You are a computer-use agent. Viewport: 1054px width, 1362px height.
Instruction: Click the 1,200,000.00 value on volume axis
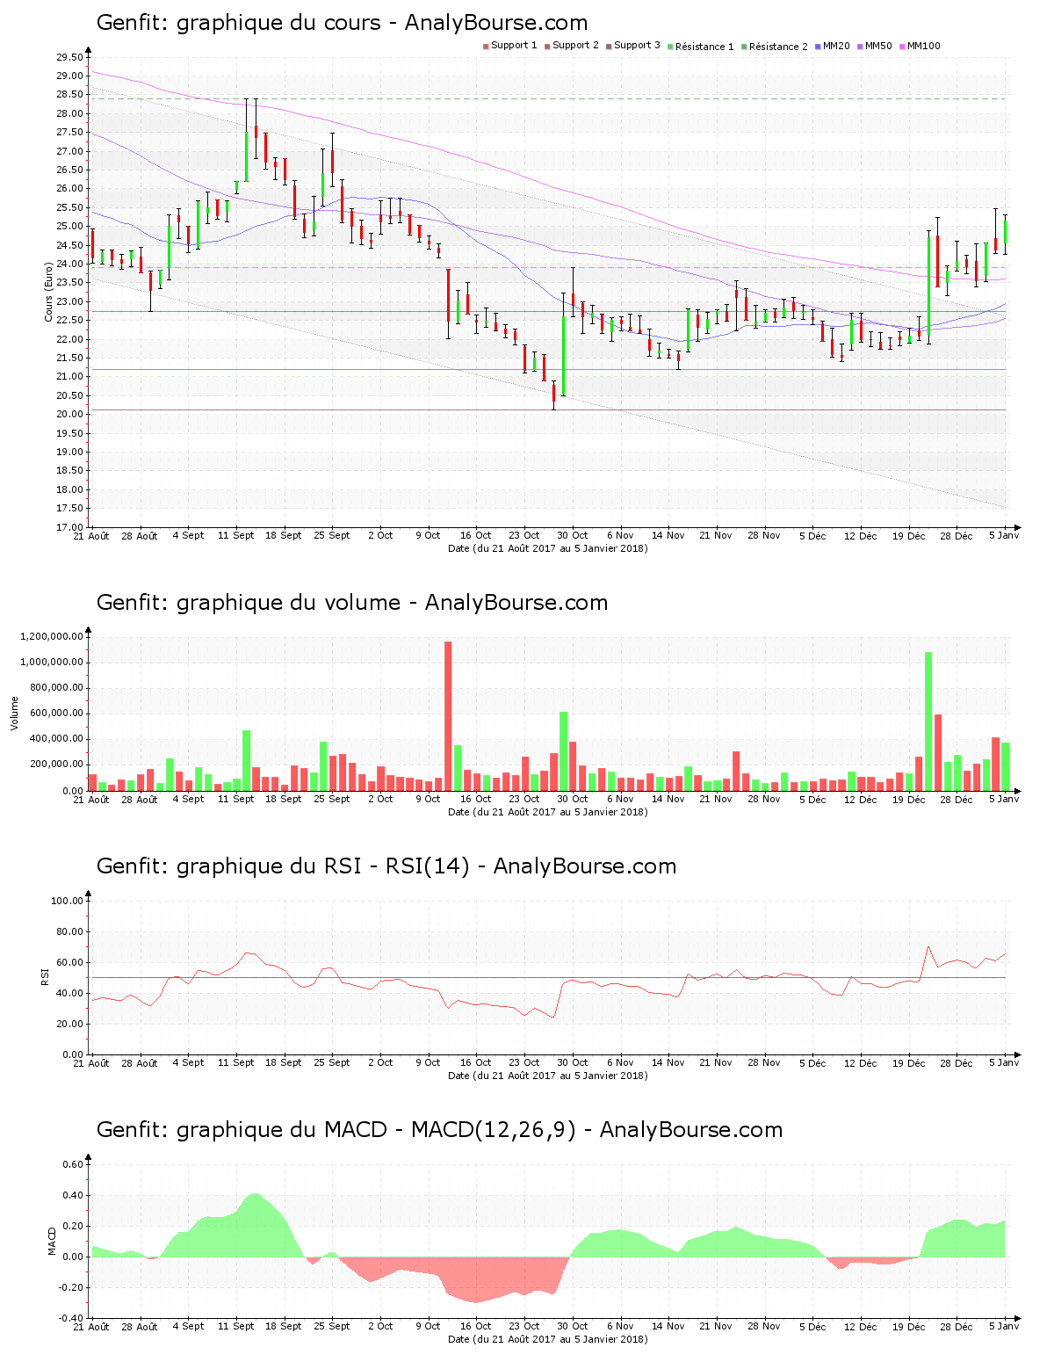tap(52, 636)
